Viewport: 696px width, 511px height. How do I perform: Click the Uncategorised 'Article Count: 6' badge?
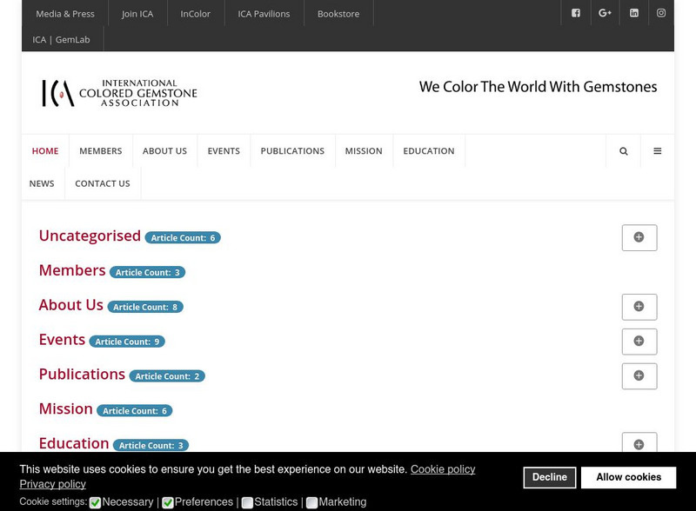pyautogui.click(x=183, y=238)
